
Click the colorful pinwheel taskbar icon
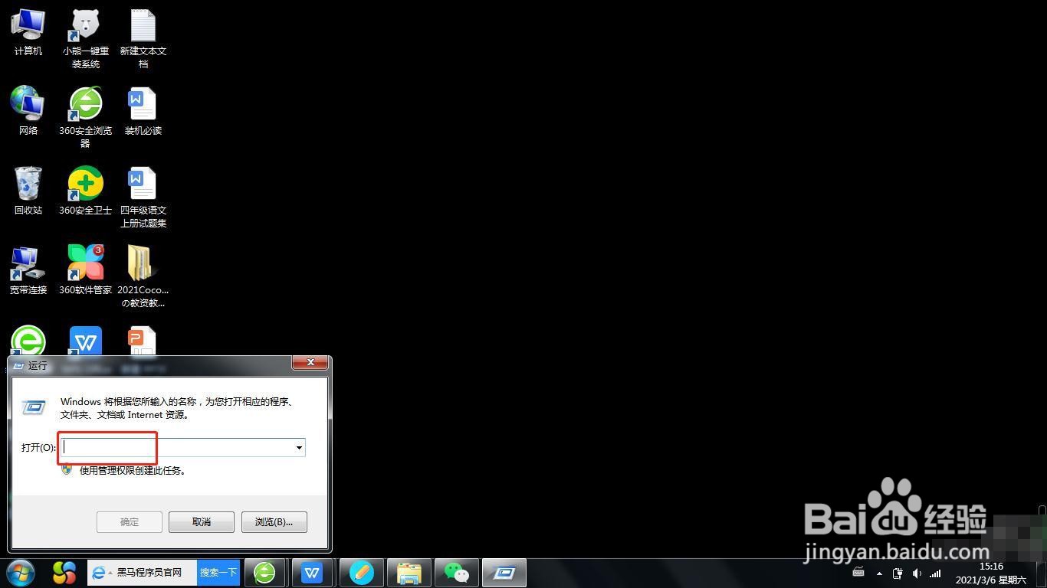click(64, 573)
